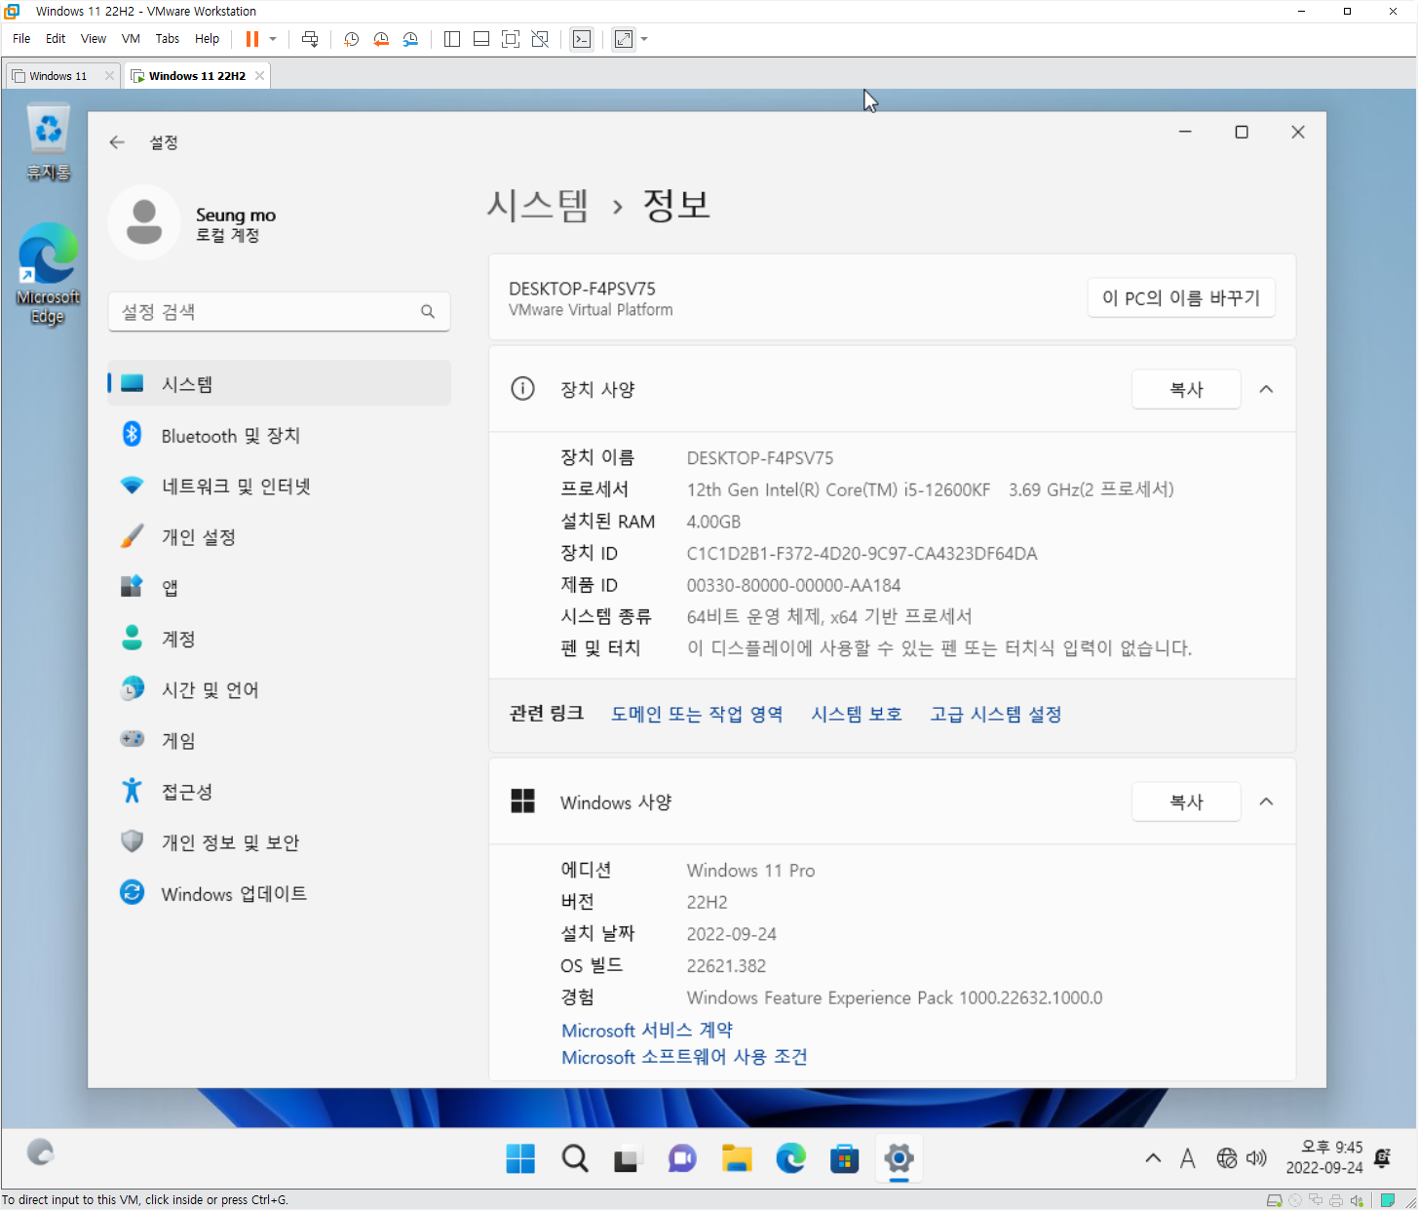This screenshot has height=1210, width=1418.
Task: Collapse the Windows 사양 section chevron
Action: (1266, 801)
